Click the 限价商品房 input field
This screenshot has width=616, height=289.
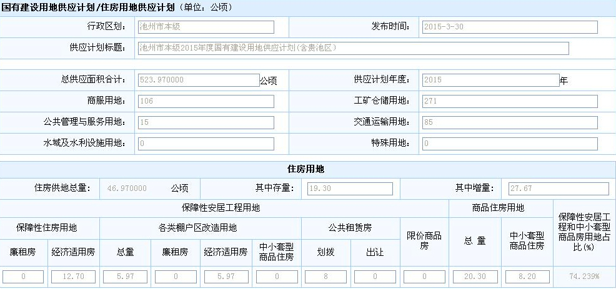[424, 276]
